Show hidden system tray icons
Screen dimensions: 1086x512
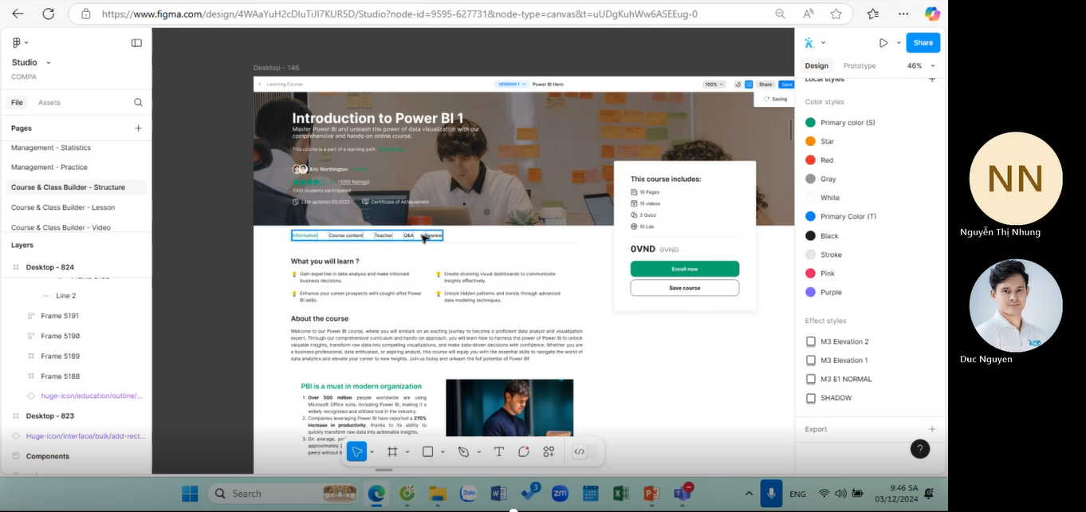coord(748,494)
